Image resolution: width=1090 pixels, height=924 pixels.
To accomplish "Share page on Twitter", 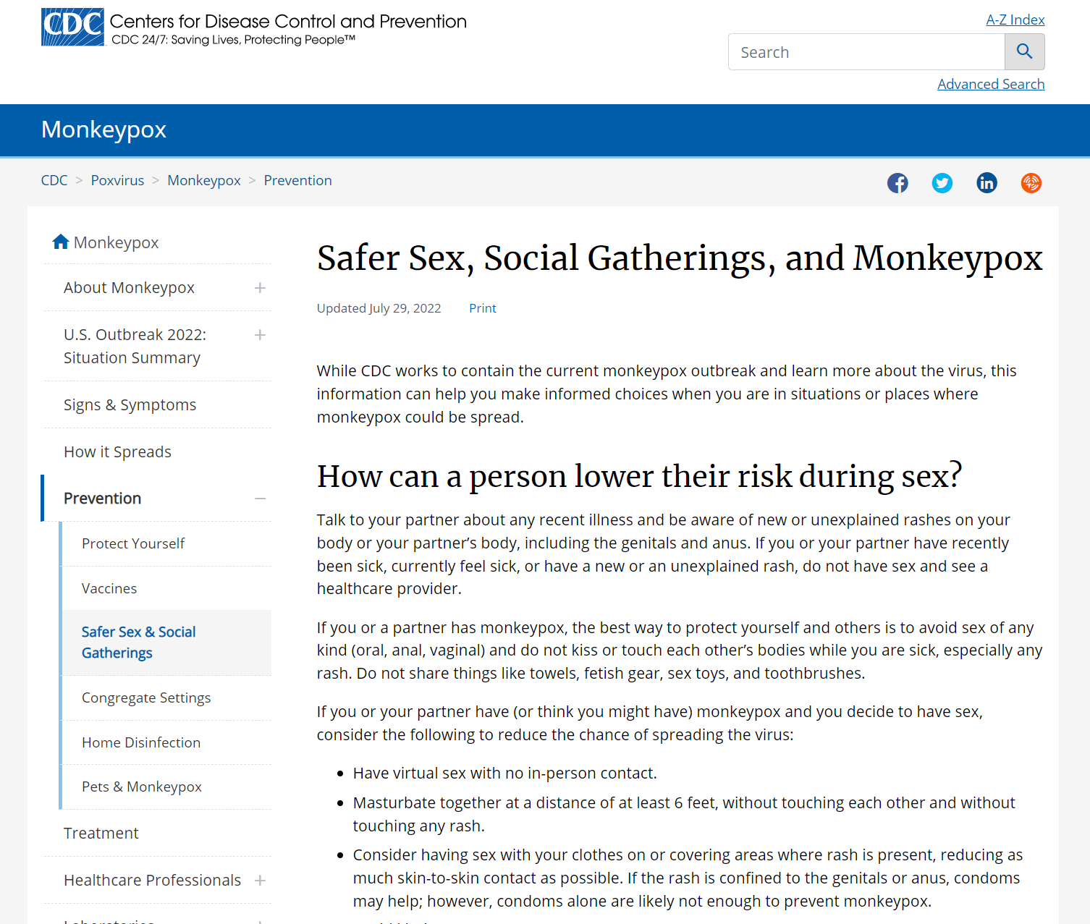I will tap(942, 183).
